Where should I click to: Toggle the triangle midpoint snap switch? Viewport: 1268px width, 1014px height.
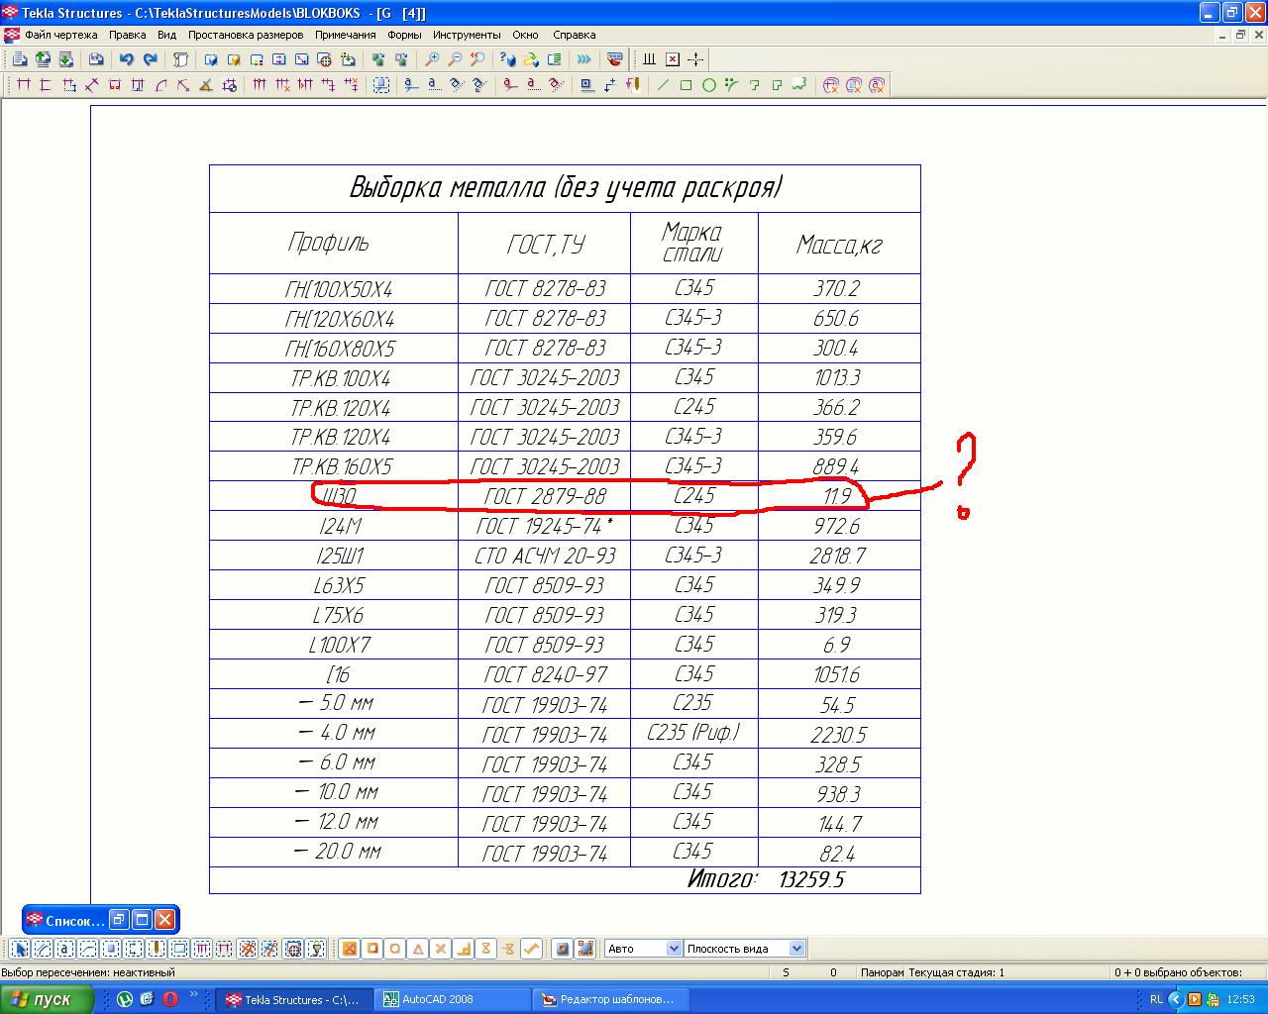tap(418, 949)
